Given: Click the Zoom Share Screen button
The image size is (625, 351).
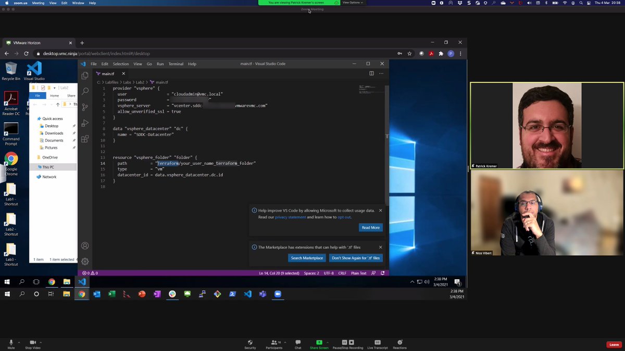Looking at the screenshot, I should (x=319, y=344).
